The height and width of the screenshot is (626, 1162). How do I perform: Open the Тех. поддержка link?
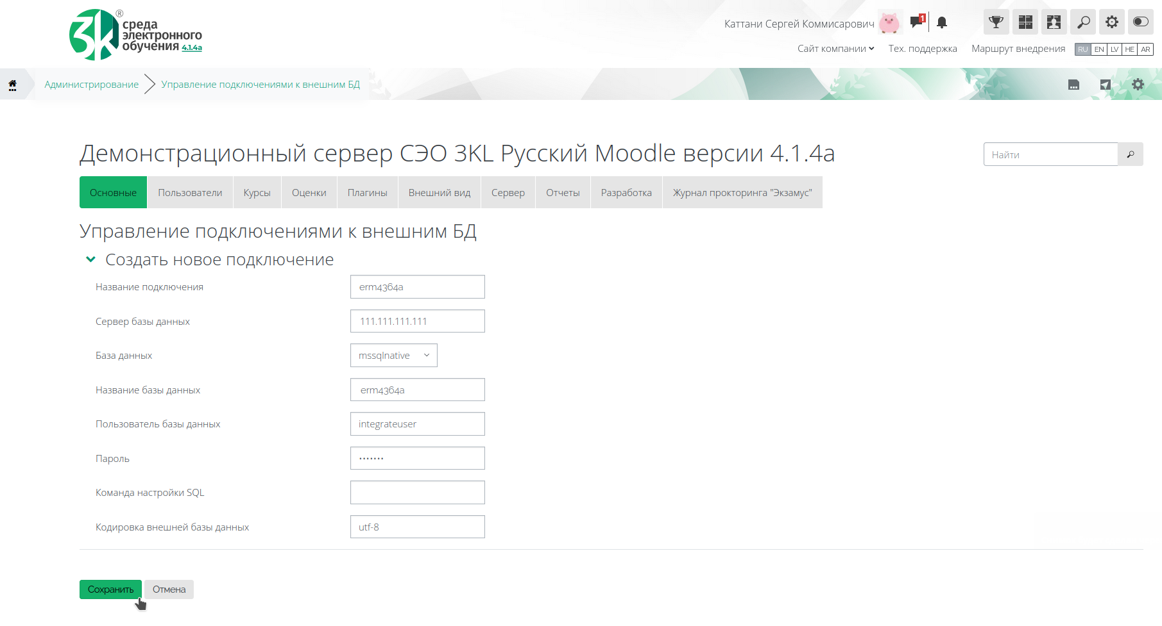pos(923,49)
